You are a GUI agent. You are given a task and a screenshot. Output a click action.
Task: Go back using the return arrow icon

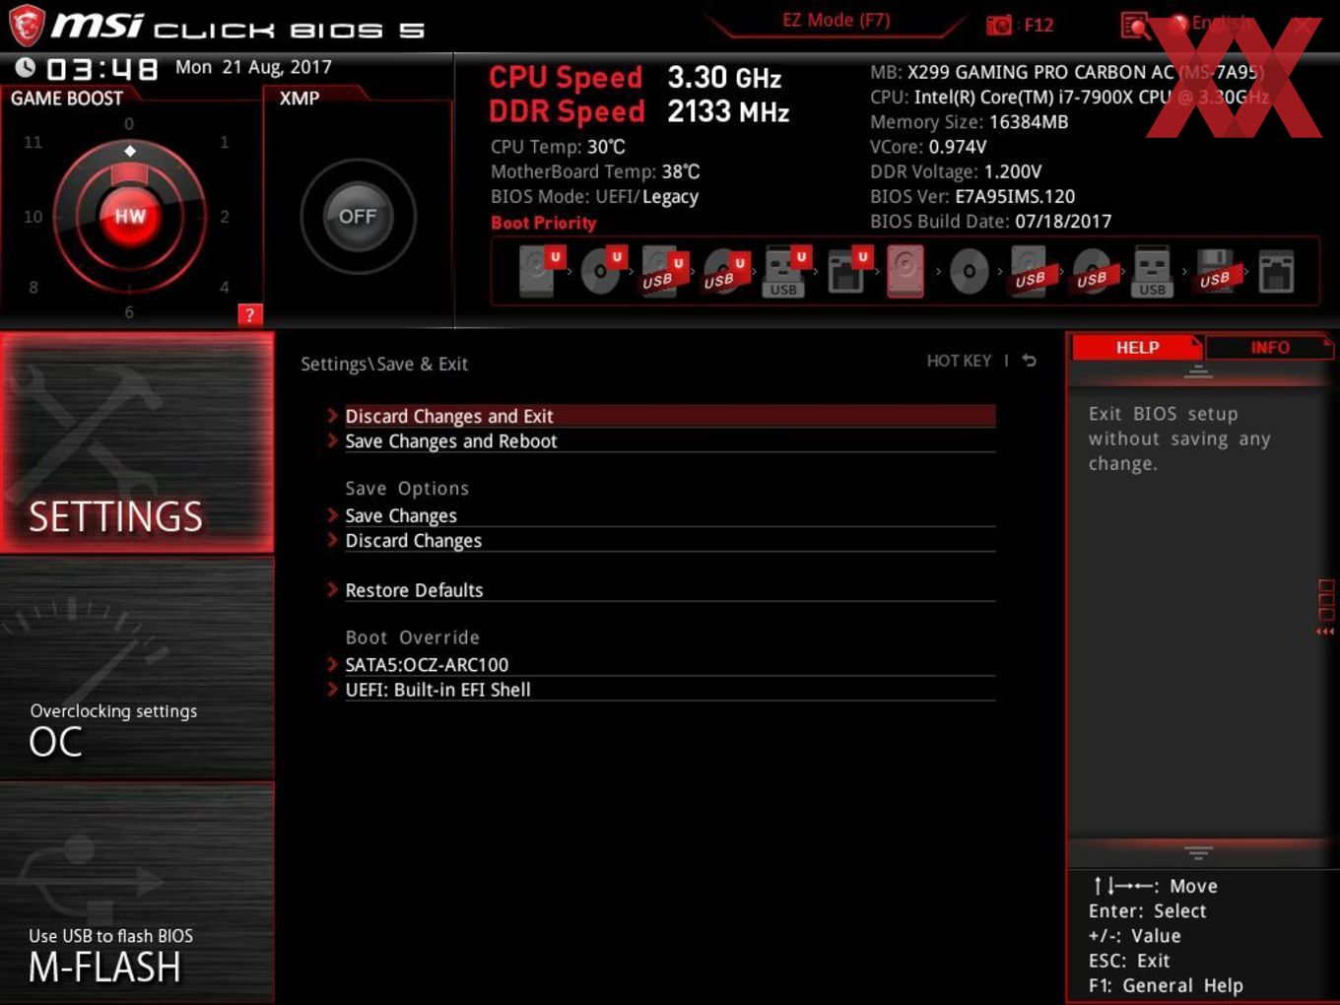[1030, 361]
